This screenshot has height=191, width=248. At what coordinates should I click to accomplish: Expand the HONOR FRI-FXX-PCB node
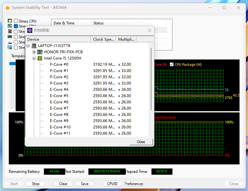click(x=34, y=52)
